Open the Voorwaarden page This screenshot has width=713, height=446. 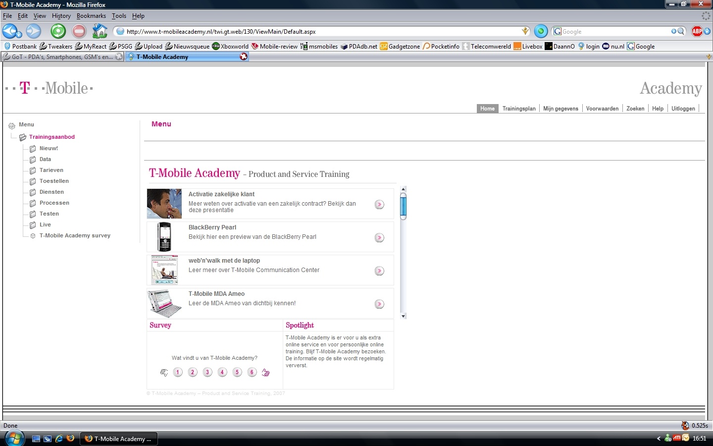pos(602,109)
